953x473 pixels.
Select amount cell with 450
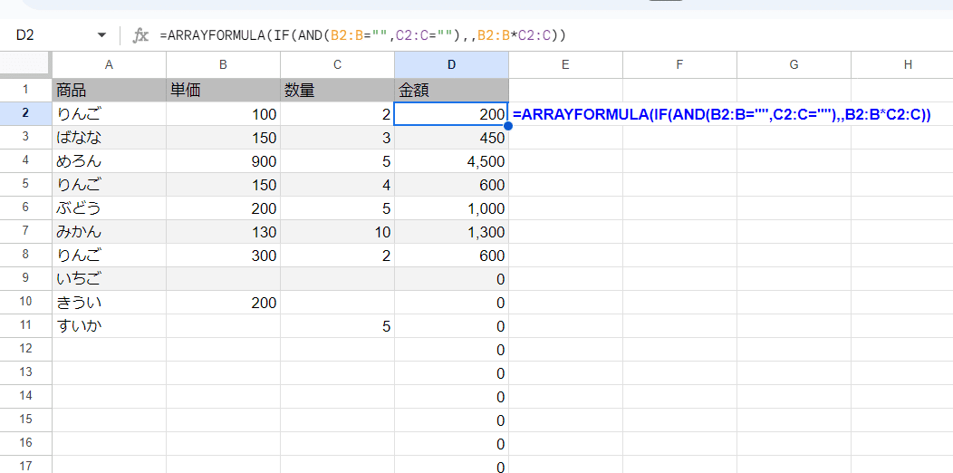click(451, 138)
